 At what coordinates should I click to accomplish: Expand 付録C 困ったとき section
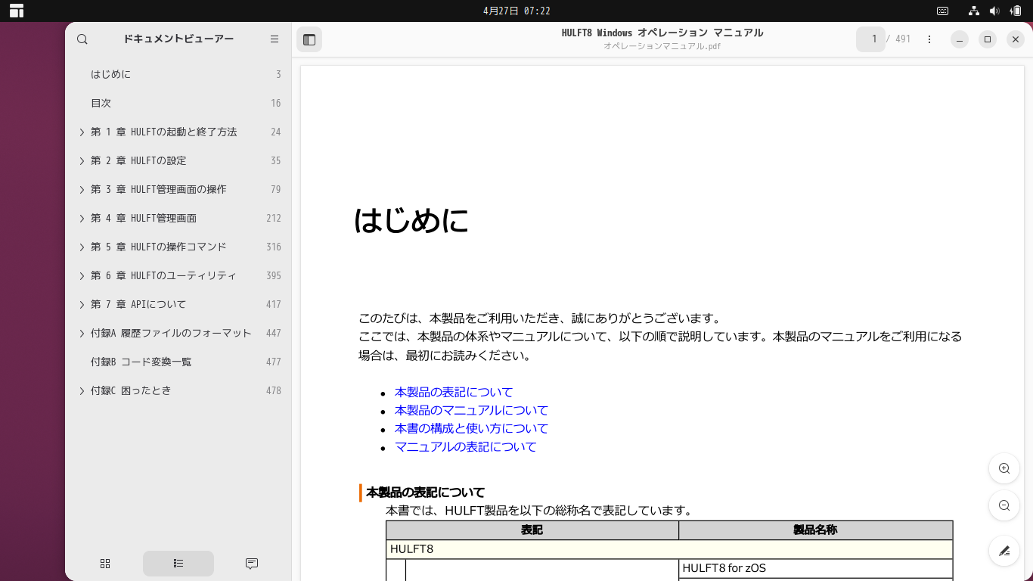(82, 390)
